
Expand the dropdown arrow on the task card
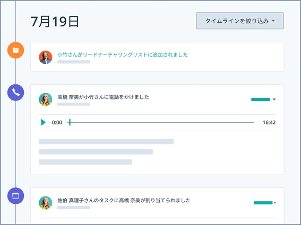[274, 203]
